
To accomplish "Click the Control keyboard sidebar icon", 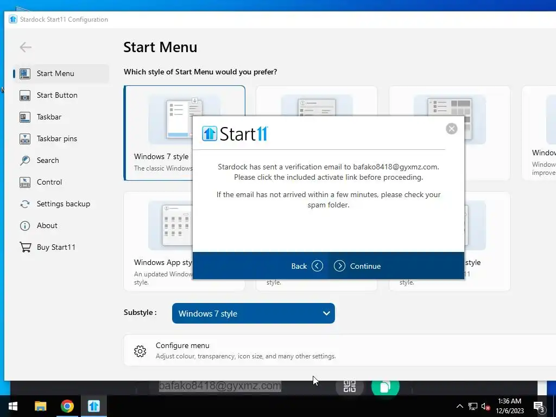I will coord(25,182).
